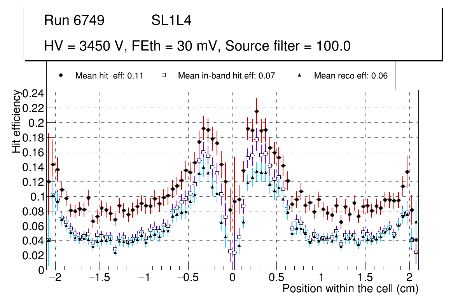
Task: Click the highest filled-circle data point in the plot
Action: pyautogui.click(x=257, y=112)
